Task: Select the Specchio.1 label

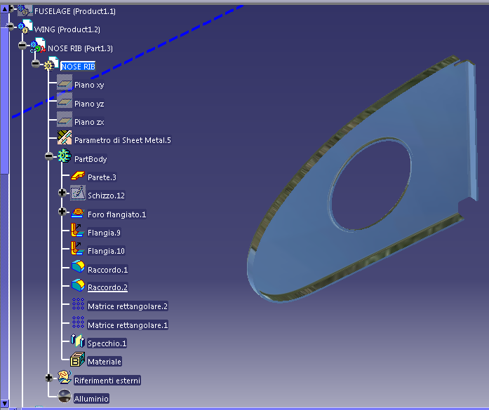Action: tap(107, 343)
